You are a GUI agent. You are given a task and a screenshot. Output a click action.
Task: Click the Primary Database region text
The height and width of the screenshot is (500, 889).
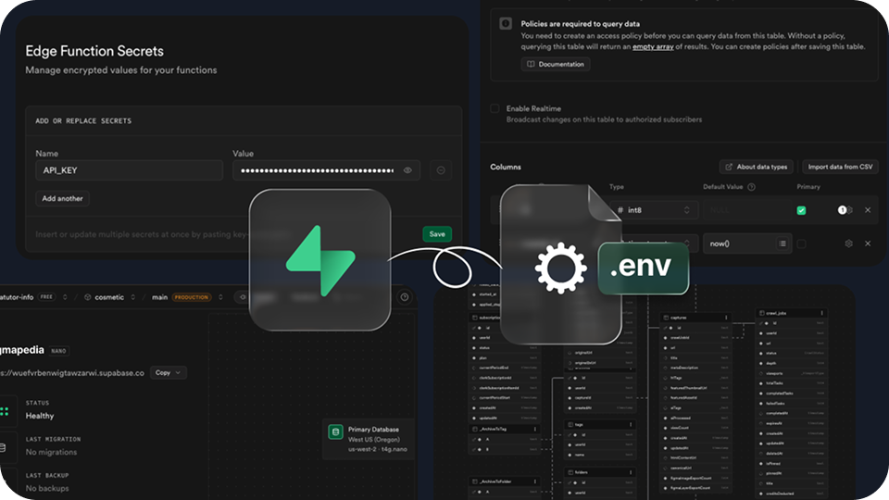[373, 439]
